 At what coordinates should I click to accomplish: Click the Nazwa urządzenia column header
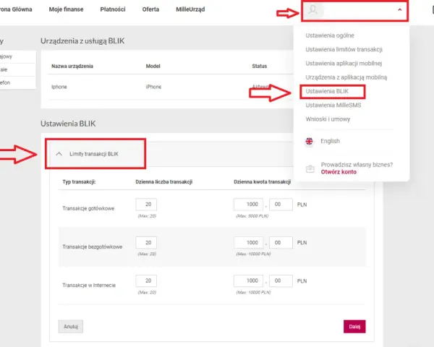click(x=72, y=66)
